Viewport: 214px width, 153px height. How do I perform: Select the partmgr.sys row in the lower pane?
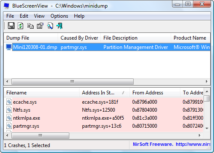[x=104, y=126]
